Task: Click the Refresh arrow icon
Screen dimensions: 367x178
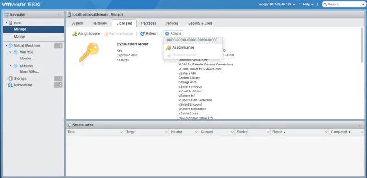Action: pyautogui.click(x=142, y=34)
